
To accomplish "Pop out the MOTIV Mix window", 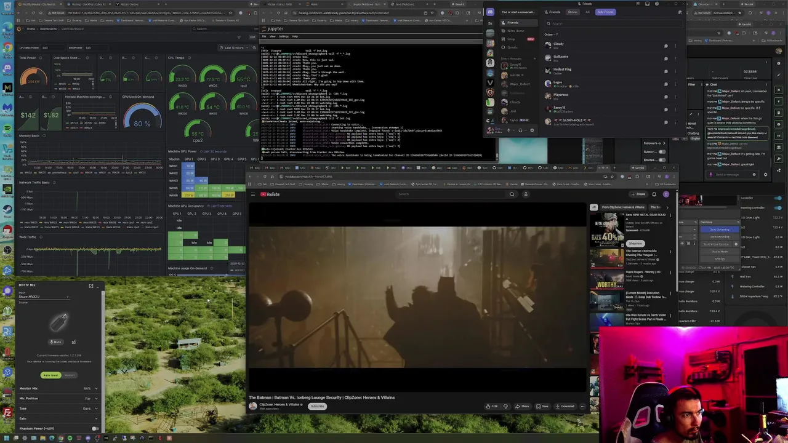I will (90, 285).
